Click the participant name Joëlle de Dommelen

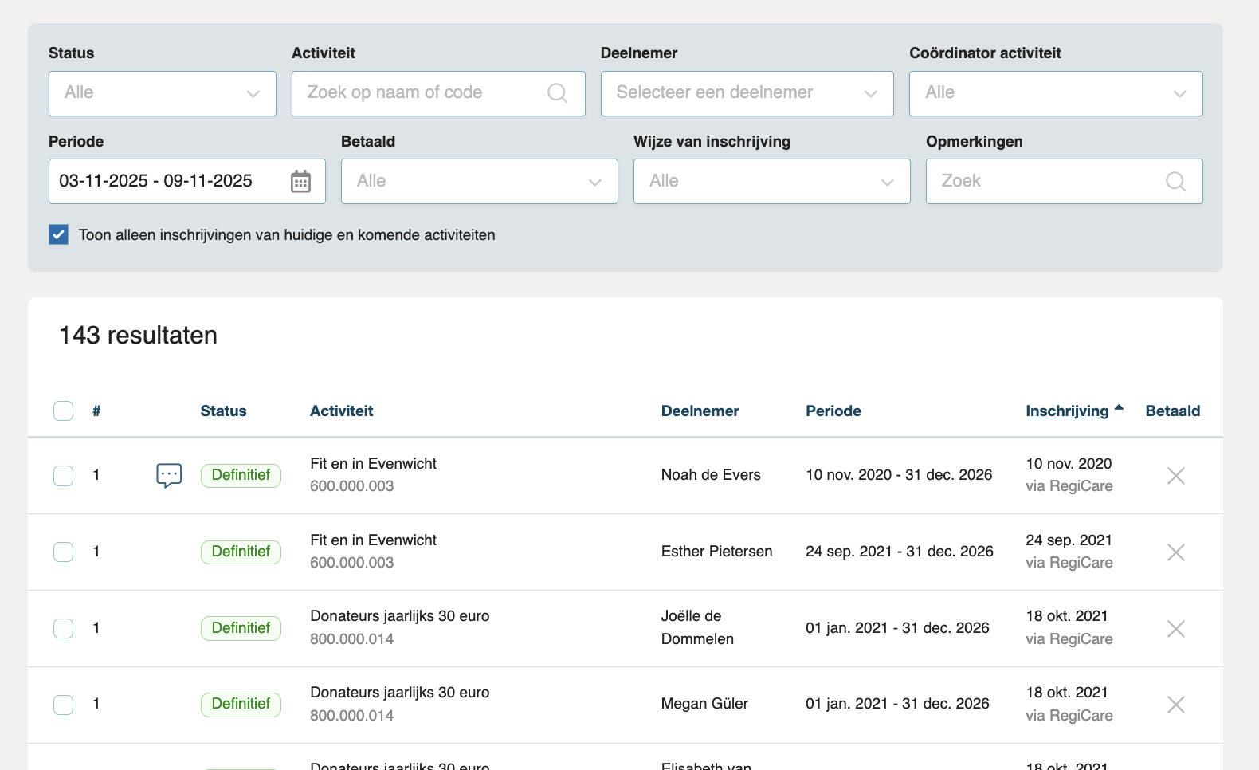[697, 627]
